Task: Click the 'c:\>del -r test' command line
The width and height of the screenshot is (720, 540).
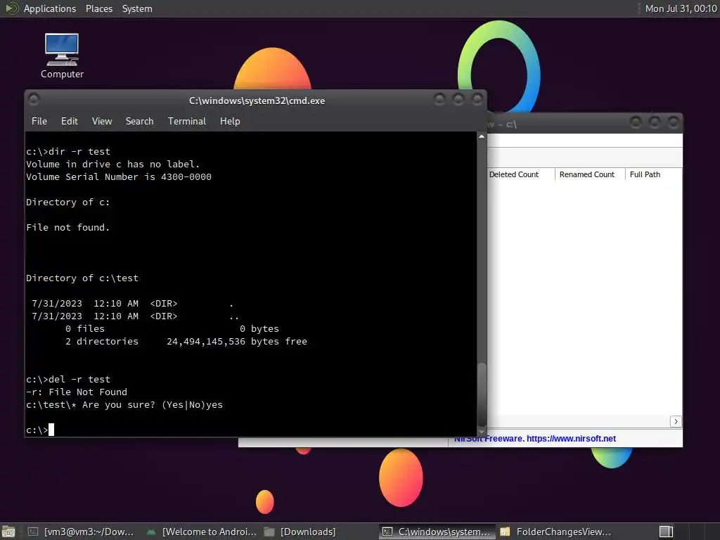Action: coord(68,379)
